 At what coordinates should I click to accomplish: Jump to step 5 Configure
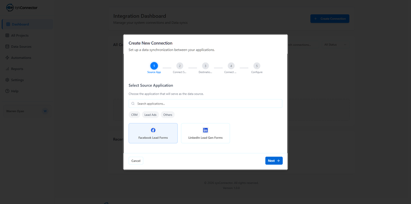click(x=257, y=66)
